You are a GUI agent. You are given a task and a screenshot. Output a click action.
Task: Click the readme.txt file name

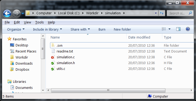pos(65,51)
